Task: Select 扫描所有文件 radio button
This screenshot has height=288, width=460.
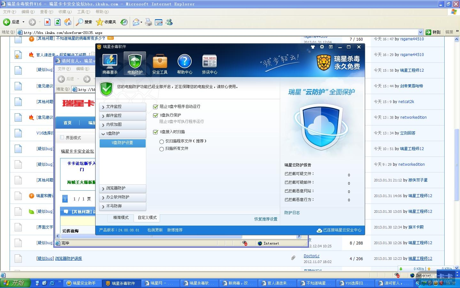Action: 162,149
